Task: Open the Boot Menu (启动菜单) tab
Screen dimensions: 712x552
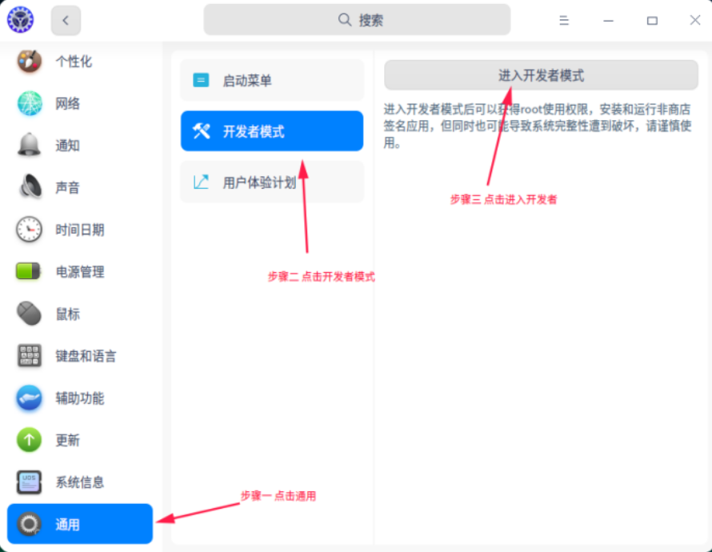Action: 272,80
